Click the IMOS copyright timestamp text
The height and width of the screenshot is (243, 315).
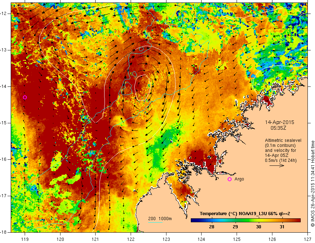[312, 184]
